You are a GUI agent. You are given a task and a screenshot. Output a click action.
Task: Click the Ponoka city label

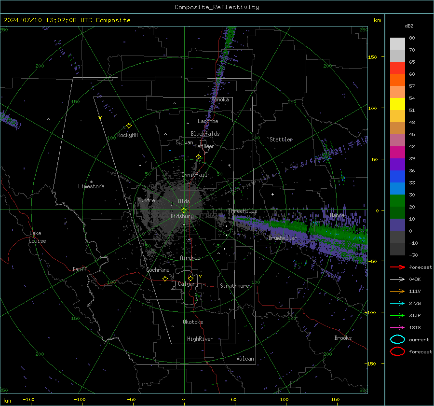click(220, 99)
